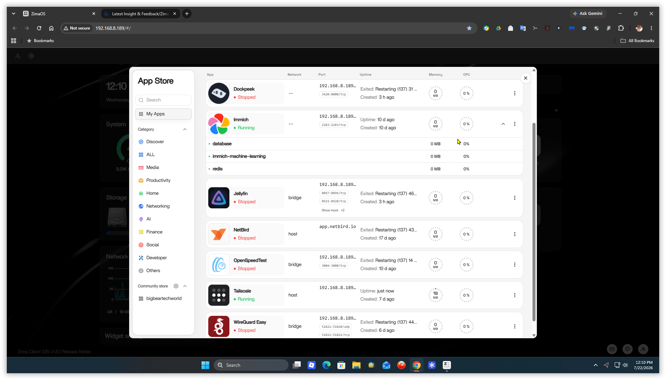This screenshot has width=666, height=380.
Task: Launch File Explorer from the taskbar
Action: point(356,365)
